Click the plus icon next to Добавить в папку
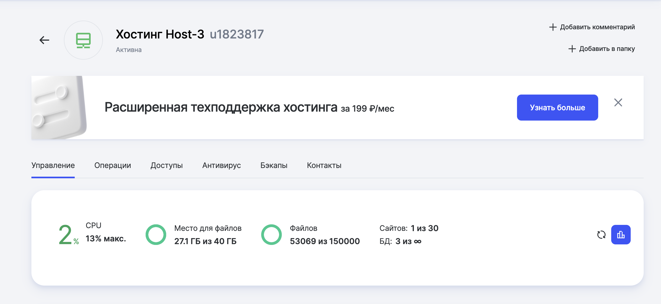Screen dimensions: 661x304 coord(572,48)
